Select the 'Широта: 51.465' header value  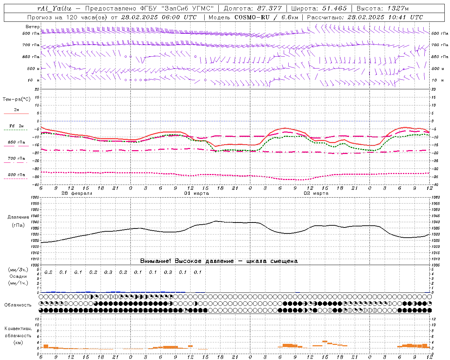point(319,8)
